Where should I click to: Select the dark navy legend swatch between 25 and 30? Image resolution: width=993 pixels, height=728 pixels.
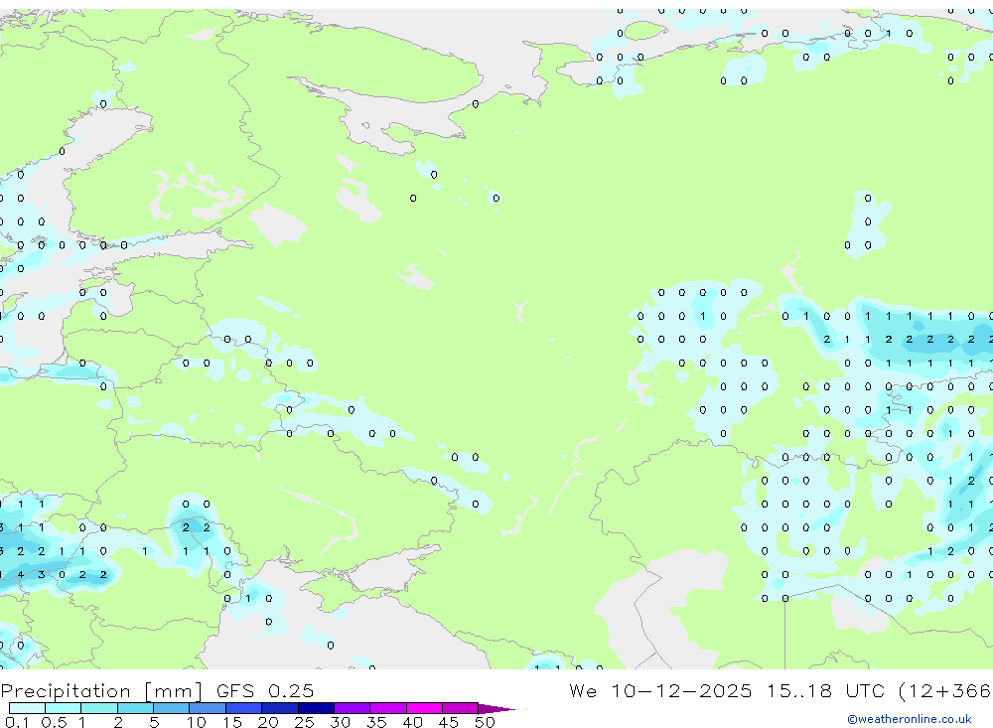[x=316, y=708]
